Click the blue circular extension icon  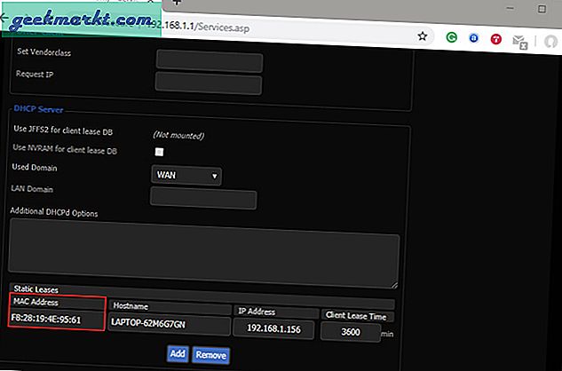tap(474, 37)
